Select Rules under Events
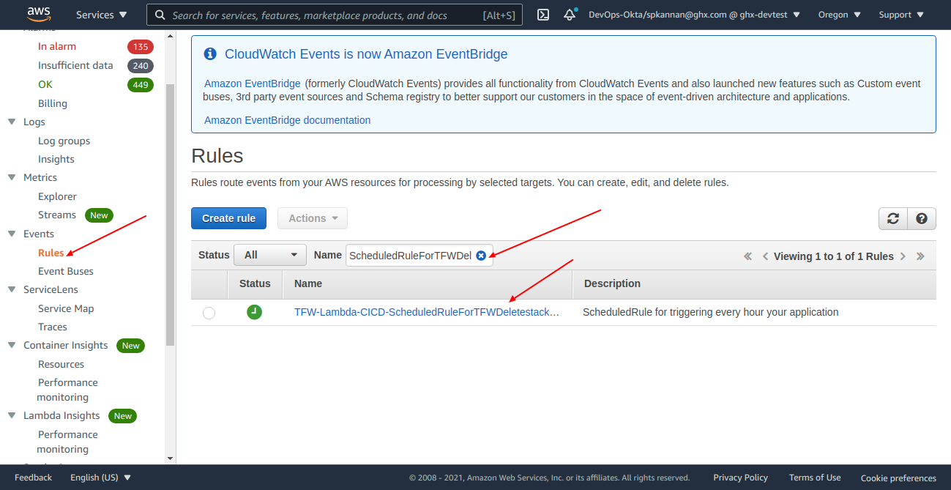Viewport: 951px width, 490px height. [x=51, y=253]
